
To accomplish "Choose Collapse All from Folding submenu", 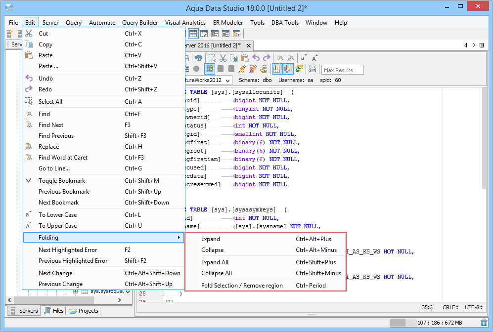I will pos(266,273).
